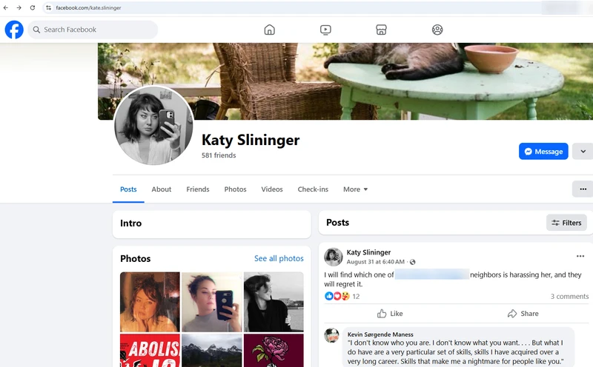Open the orange-toned portrait photo thumbnail
593x367 pixels.
[x=150, y=302]
